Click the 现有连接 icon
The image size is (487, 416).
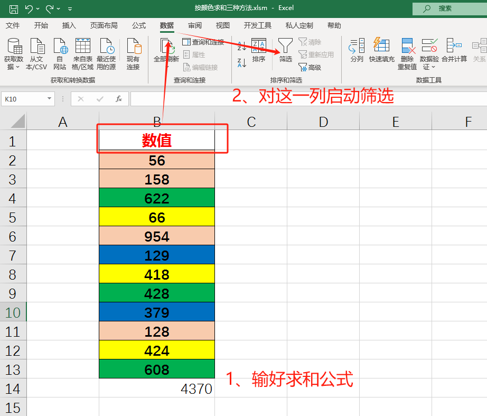click(133, 54)
